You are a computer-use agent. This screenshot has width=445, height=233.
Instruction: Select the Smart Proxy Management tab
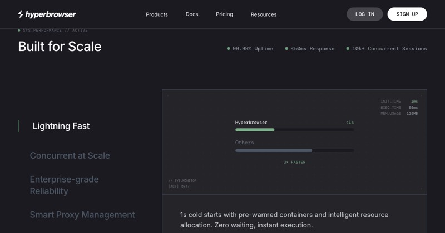(82, 215)
